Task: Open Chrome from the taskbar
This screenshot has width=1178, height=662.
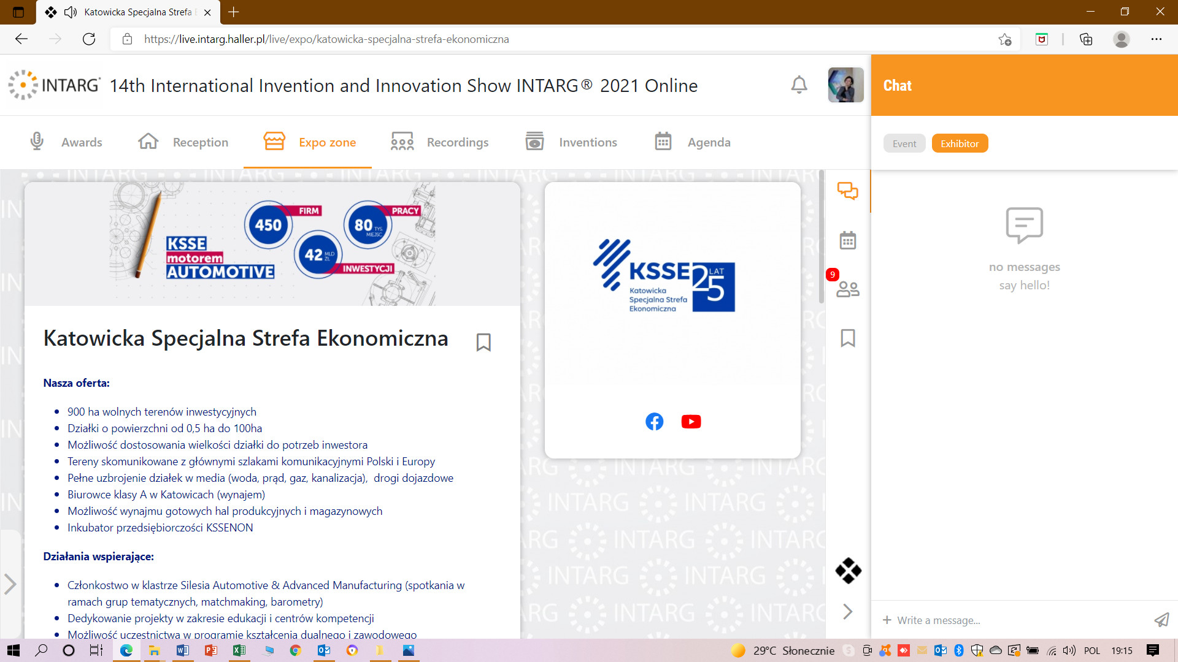Action: (x=296, y=650)
